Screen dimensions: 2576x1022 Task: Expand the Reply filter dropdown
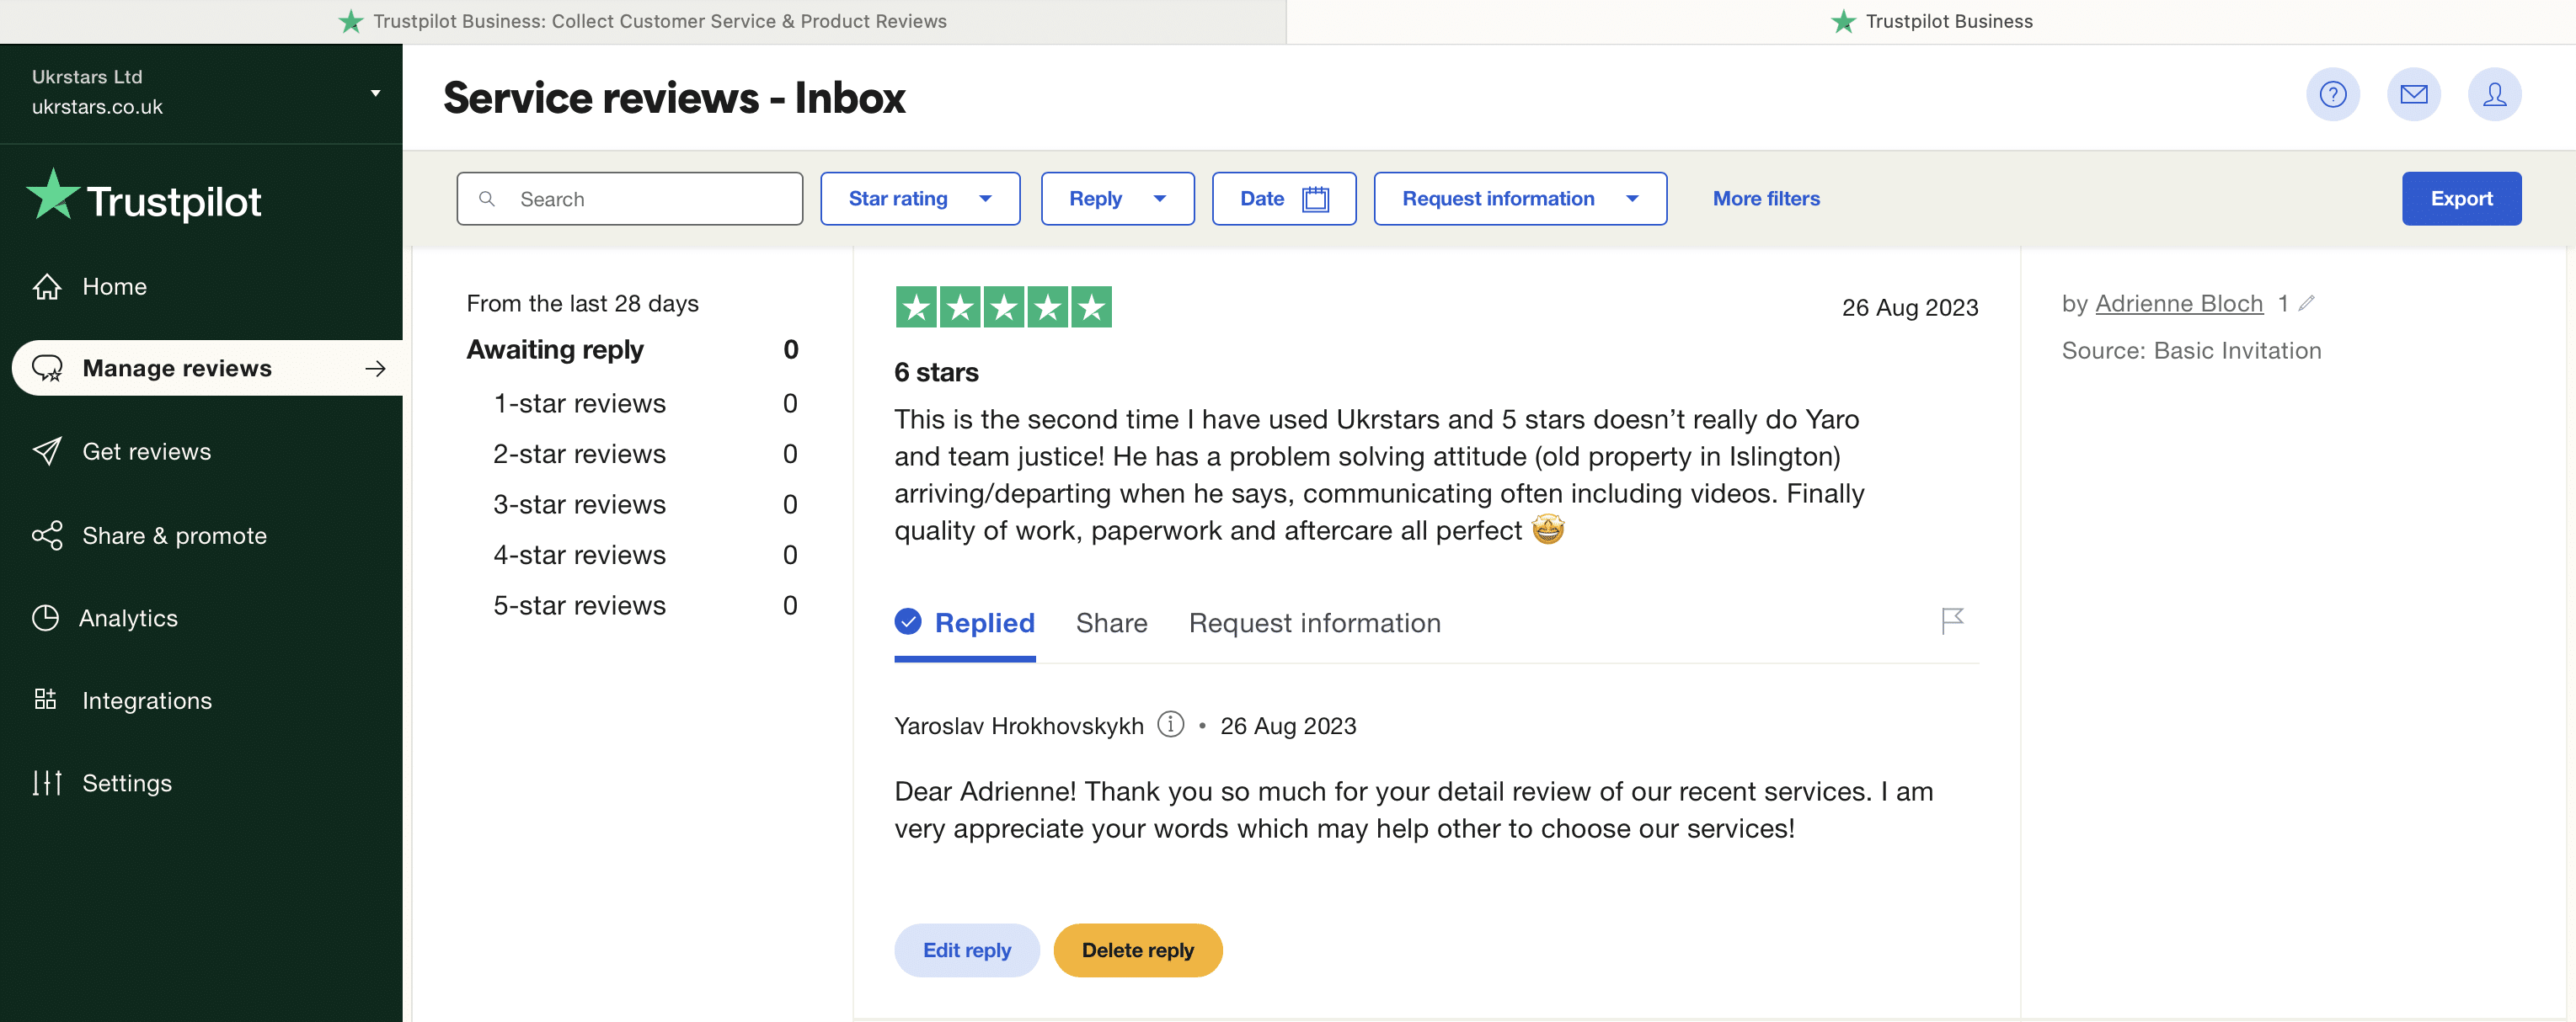1117,199
